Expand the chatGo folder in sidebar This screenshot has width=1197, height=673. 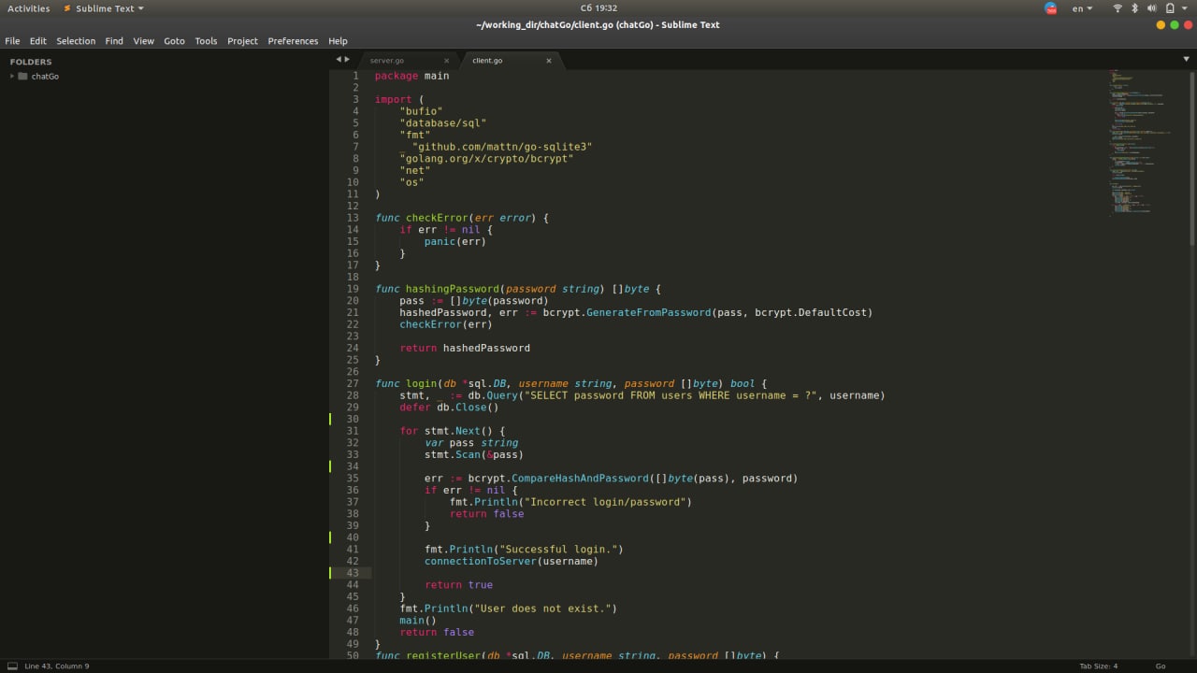12,76
